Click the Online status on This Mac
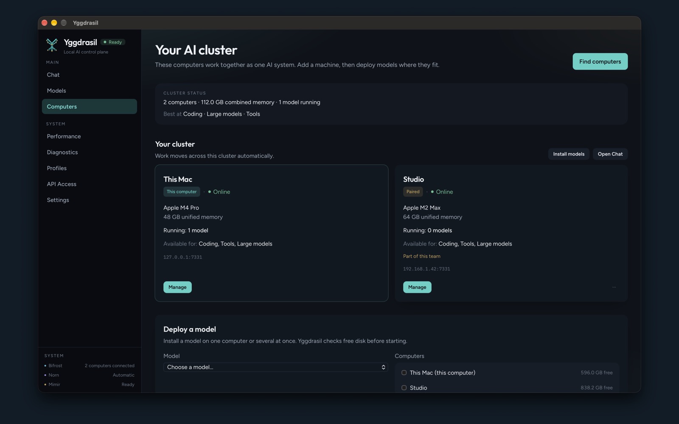This screenshot has width=679, height=424. (x=219, y=192)
